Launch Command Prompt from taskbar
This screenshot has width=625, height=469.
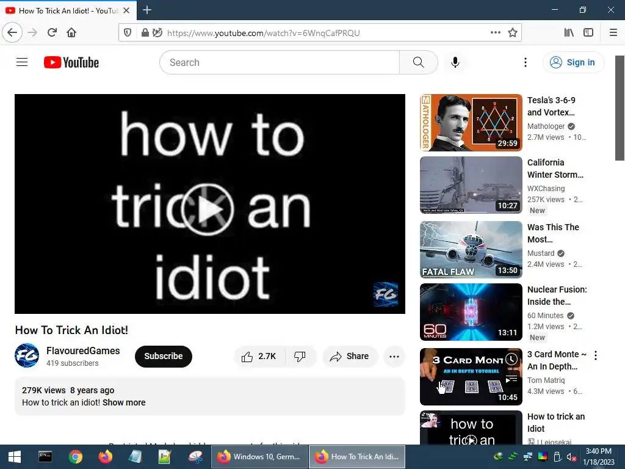tap(45, 457)
